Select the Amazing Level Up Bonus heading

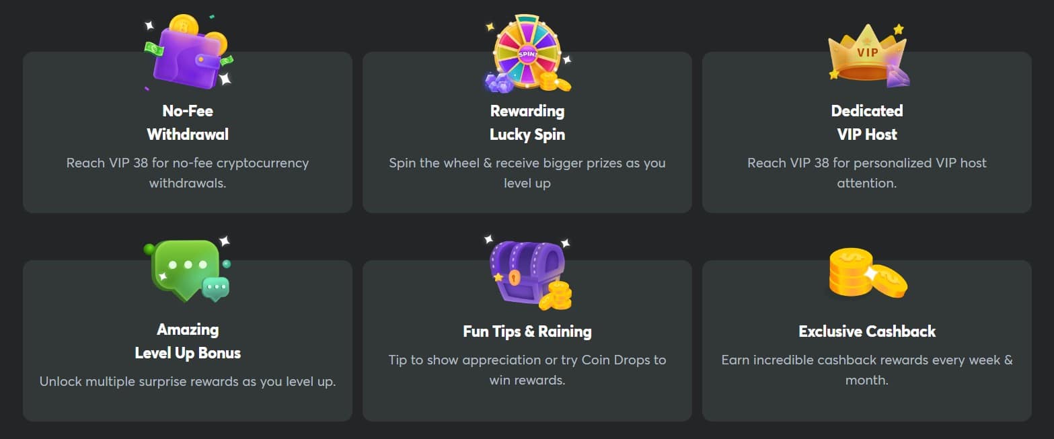point(188,341)
